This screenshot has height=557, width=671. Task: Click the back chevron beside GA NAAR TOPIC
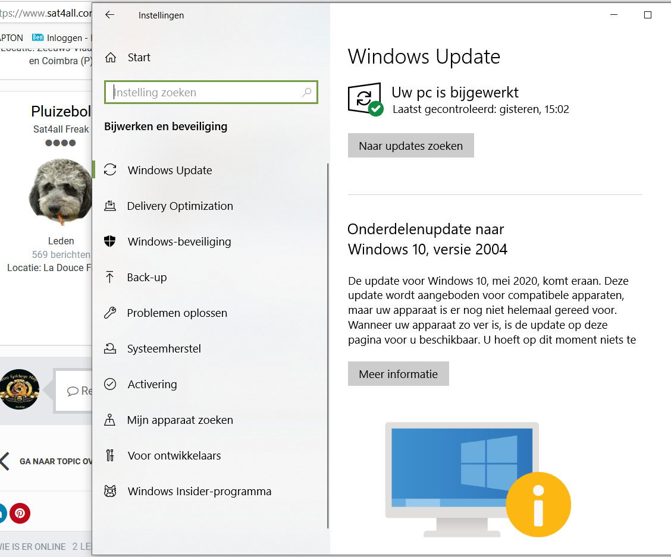pos(5,461)
